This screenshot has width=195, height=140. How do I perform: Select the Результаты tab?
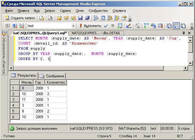point(24,75)
